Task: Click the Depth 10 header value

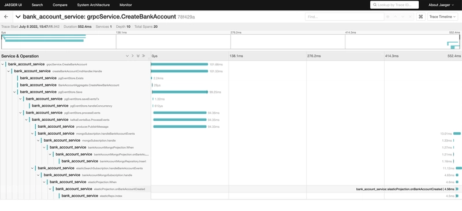Action: click(128, 27)
